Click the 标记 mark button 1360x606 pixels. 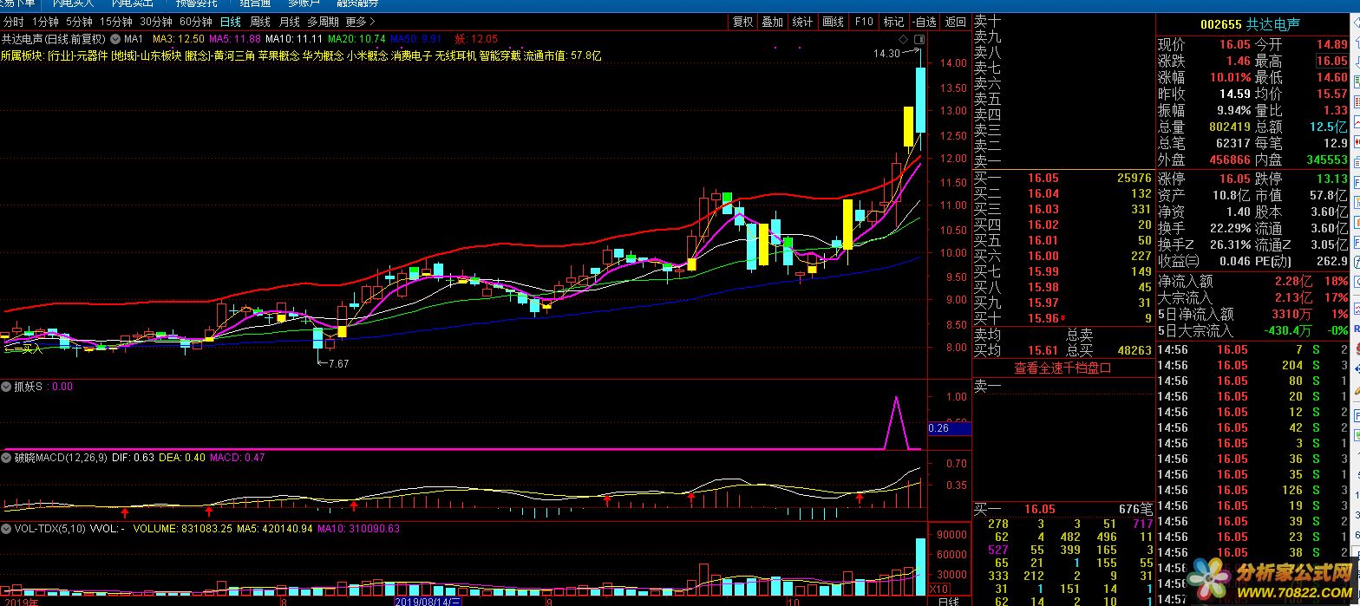click(x=893, y=22)
